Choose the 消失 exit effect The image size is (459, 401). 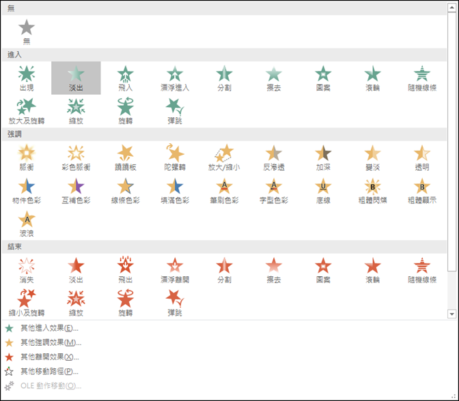[27, 270]
